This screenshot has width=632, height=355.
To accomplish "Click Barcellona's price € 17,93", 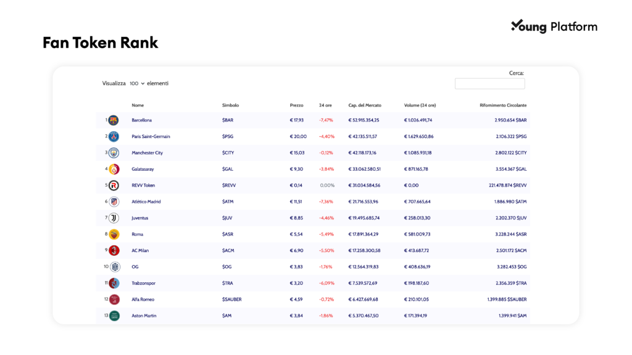I will click(297, 120).
